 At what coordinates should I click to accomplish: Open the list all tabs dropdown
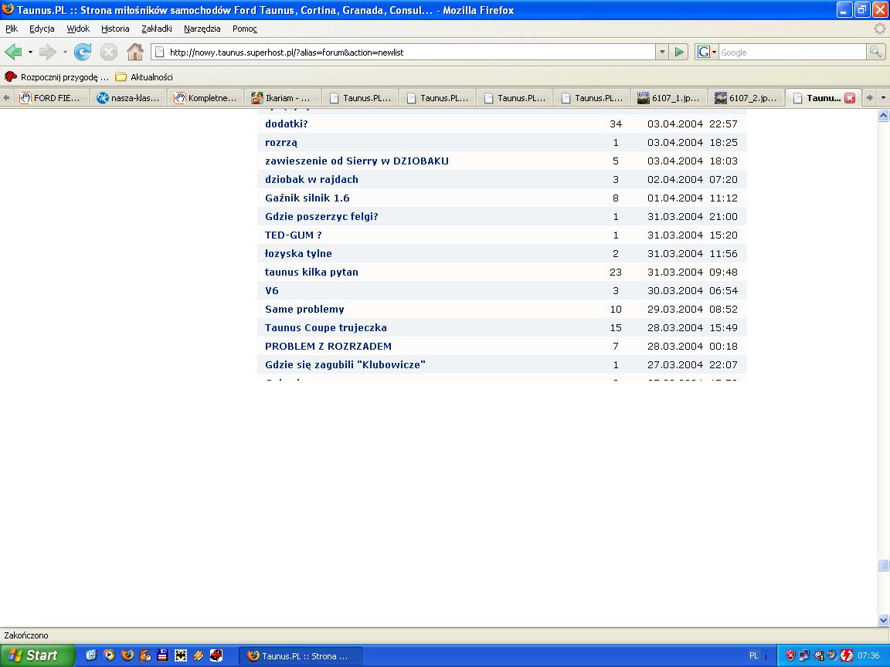click(x=883, y=98)
